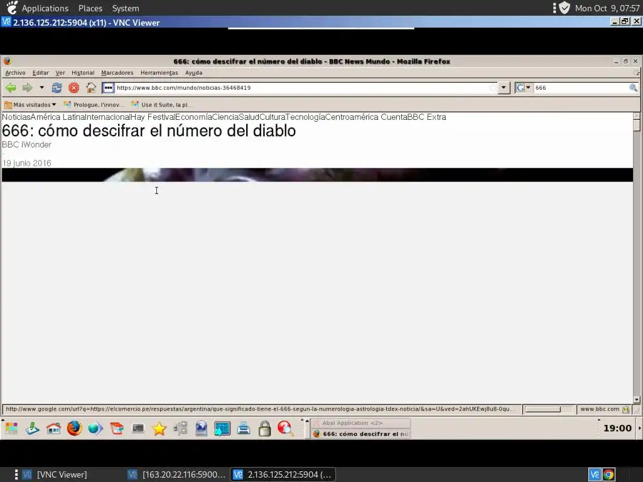The image size is (643, 482).
Task: Click the 19 junio 2016 date text
Action: (26, 163)
